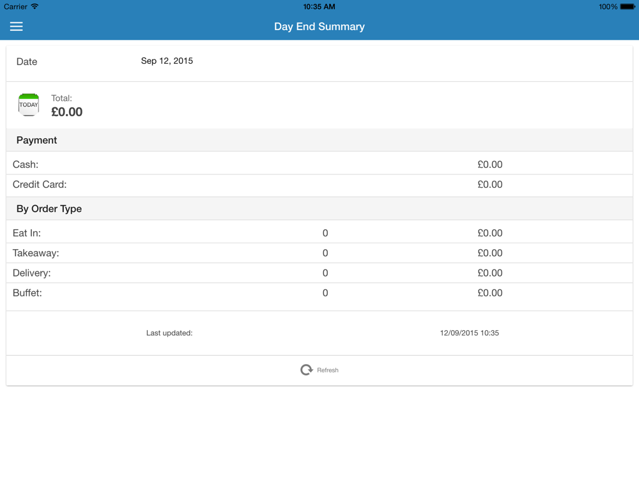This screenshot has width=639, height=479.
Task: Click the circular refresh arrow icon
Action: tap(307, 370)
